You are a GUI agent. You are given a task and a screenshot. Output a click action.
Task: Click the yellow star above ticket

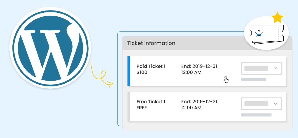pyautogui.click(x=277, y=17)
